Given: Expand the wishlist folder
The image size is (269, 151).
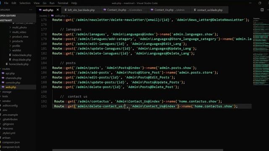Looking at the screenshot, I should click(x=17, y=50).
